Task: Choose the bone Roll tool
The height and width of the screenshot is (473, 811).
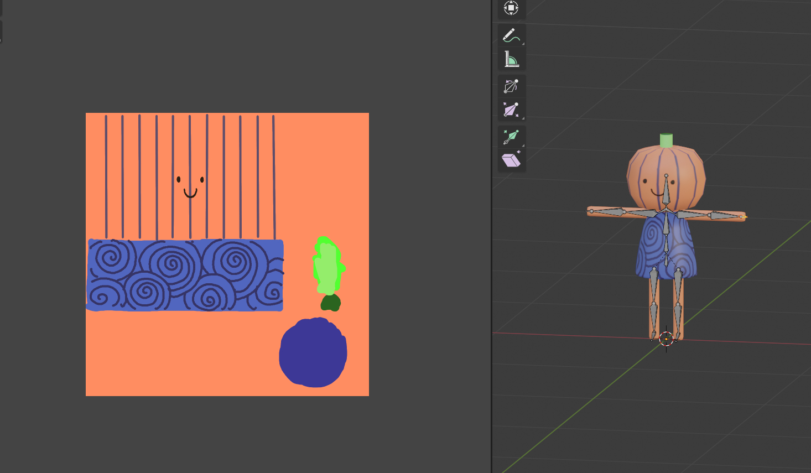Action: point(511,86)
